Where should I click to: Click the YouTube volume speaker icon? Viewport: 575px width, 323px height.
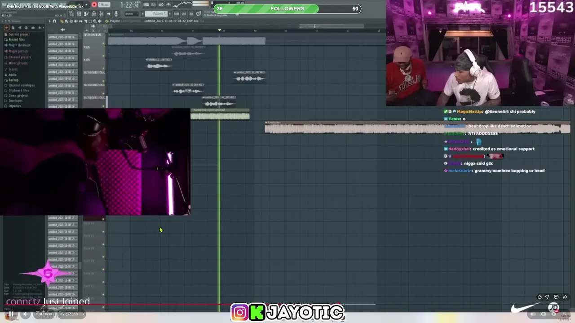[x=25, y=314]
